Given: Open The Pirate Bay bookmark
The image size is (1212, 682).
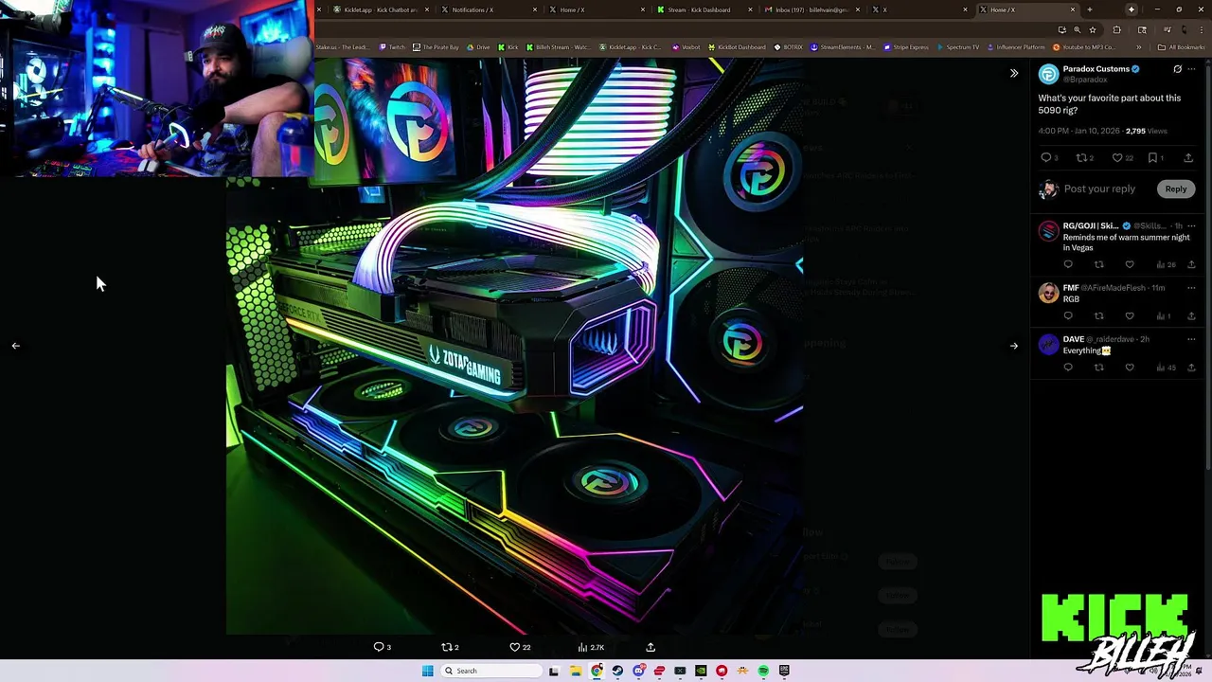Looking at the screenshot, I should (x=436, y=47).
